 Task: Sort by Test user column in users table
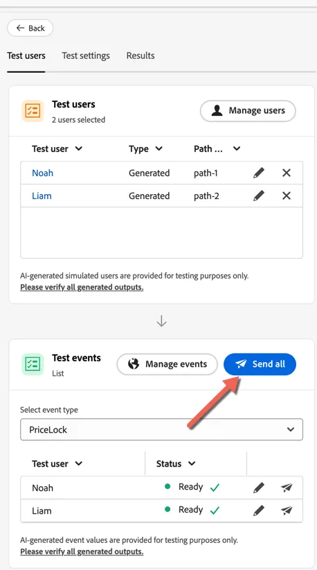(57, 148)
